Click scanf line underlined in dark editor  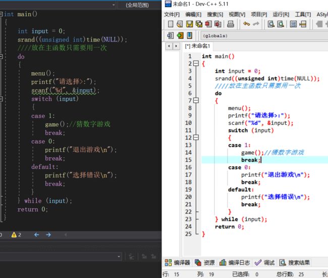65,90
